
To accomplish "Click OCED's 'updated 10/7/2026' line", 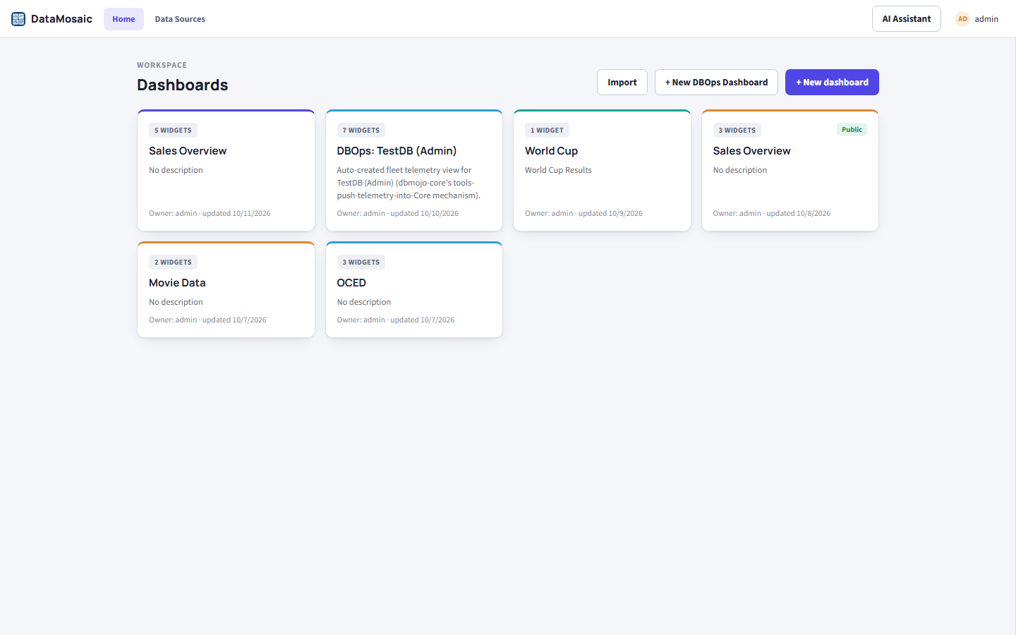I will click(x=396, y=320).
